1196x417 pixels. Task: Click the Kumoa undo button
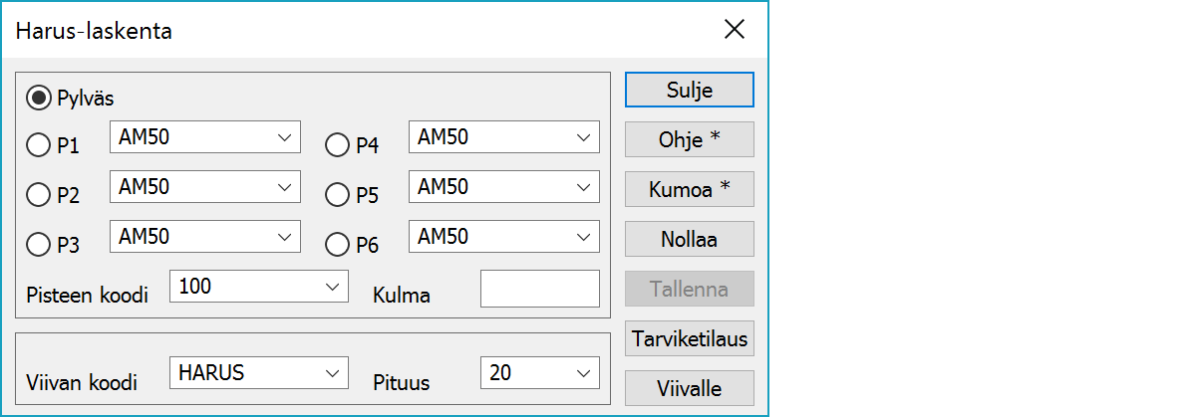point(689,189)
